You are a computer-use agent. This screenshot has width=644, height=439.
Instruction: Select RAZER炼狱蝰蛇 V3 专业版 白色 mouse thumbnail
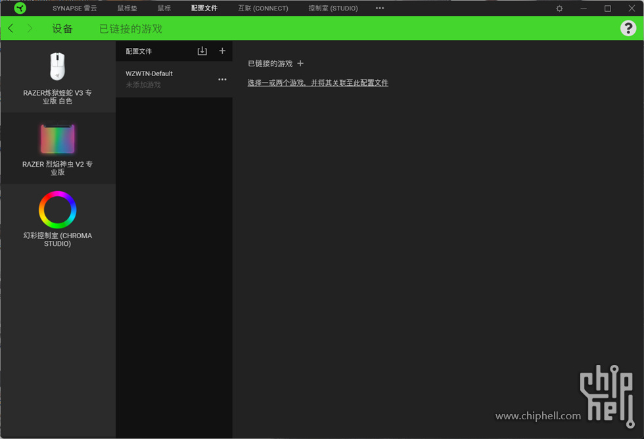(x=58, y=66)
